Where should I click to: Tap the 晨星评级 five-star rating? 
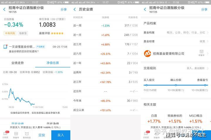click(x=57, y=33)
